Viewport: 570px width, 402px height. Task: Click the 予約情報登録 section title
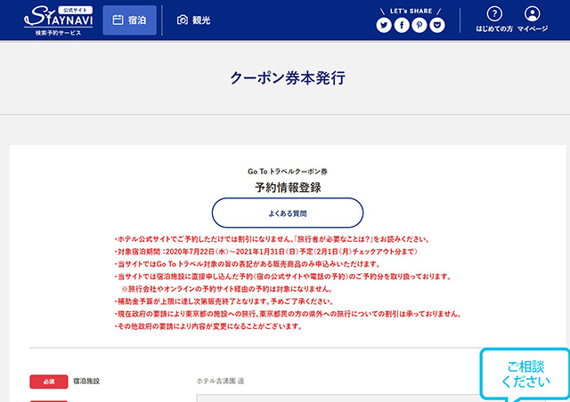coord(287,187)
